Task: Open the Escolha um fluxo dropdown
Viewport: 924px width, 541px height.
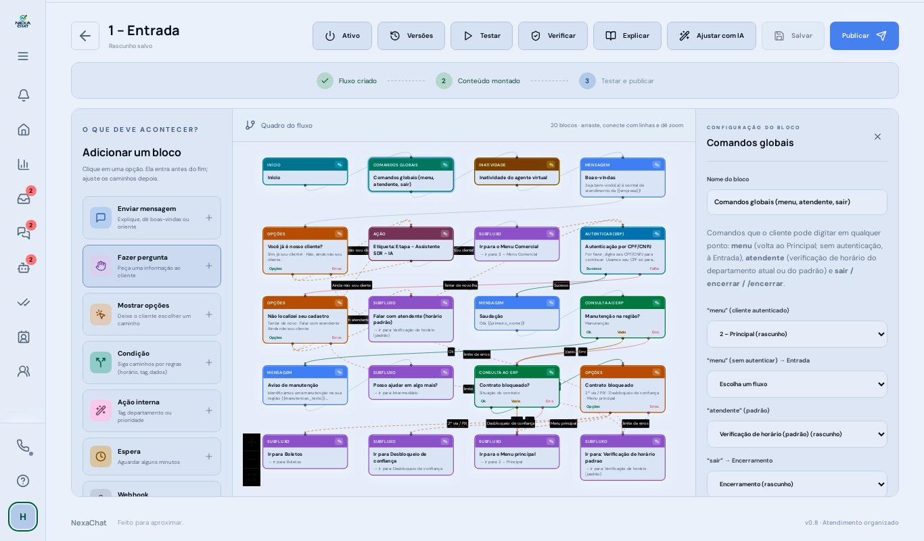Action: 797,384
